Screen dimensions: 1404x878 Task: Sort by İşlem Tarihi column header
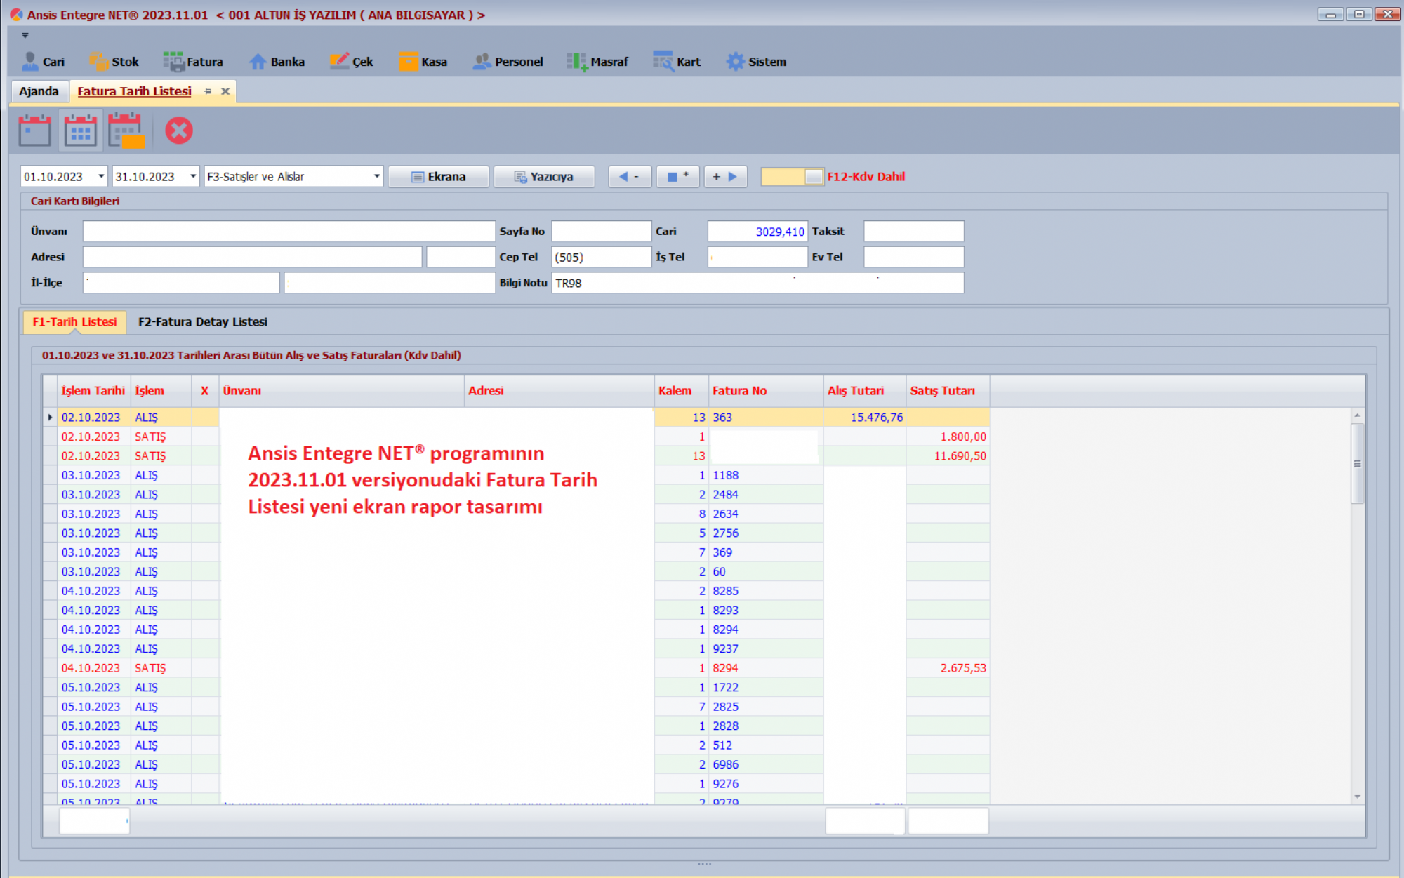tap(93, 391)
